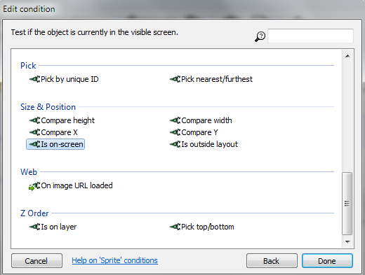Image resolution: width=365 pixels, height=275 pixels.
Task: Open Help on 'Sprite' conditions link
Action: pyautogui.click(x=114, y=260)
